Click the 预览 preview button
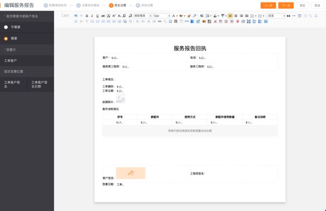This screenshot has height=211, width=326. [303, 5]
